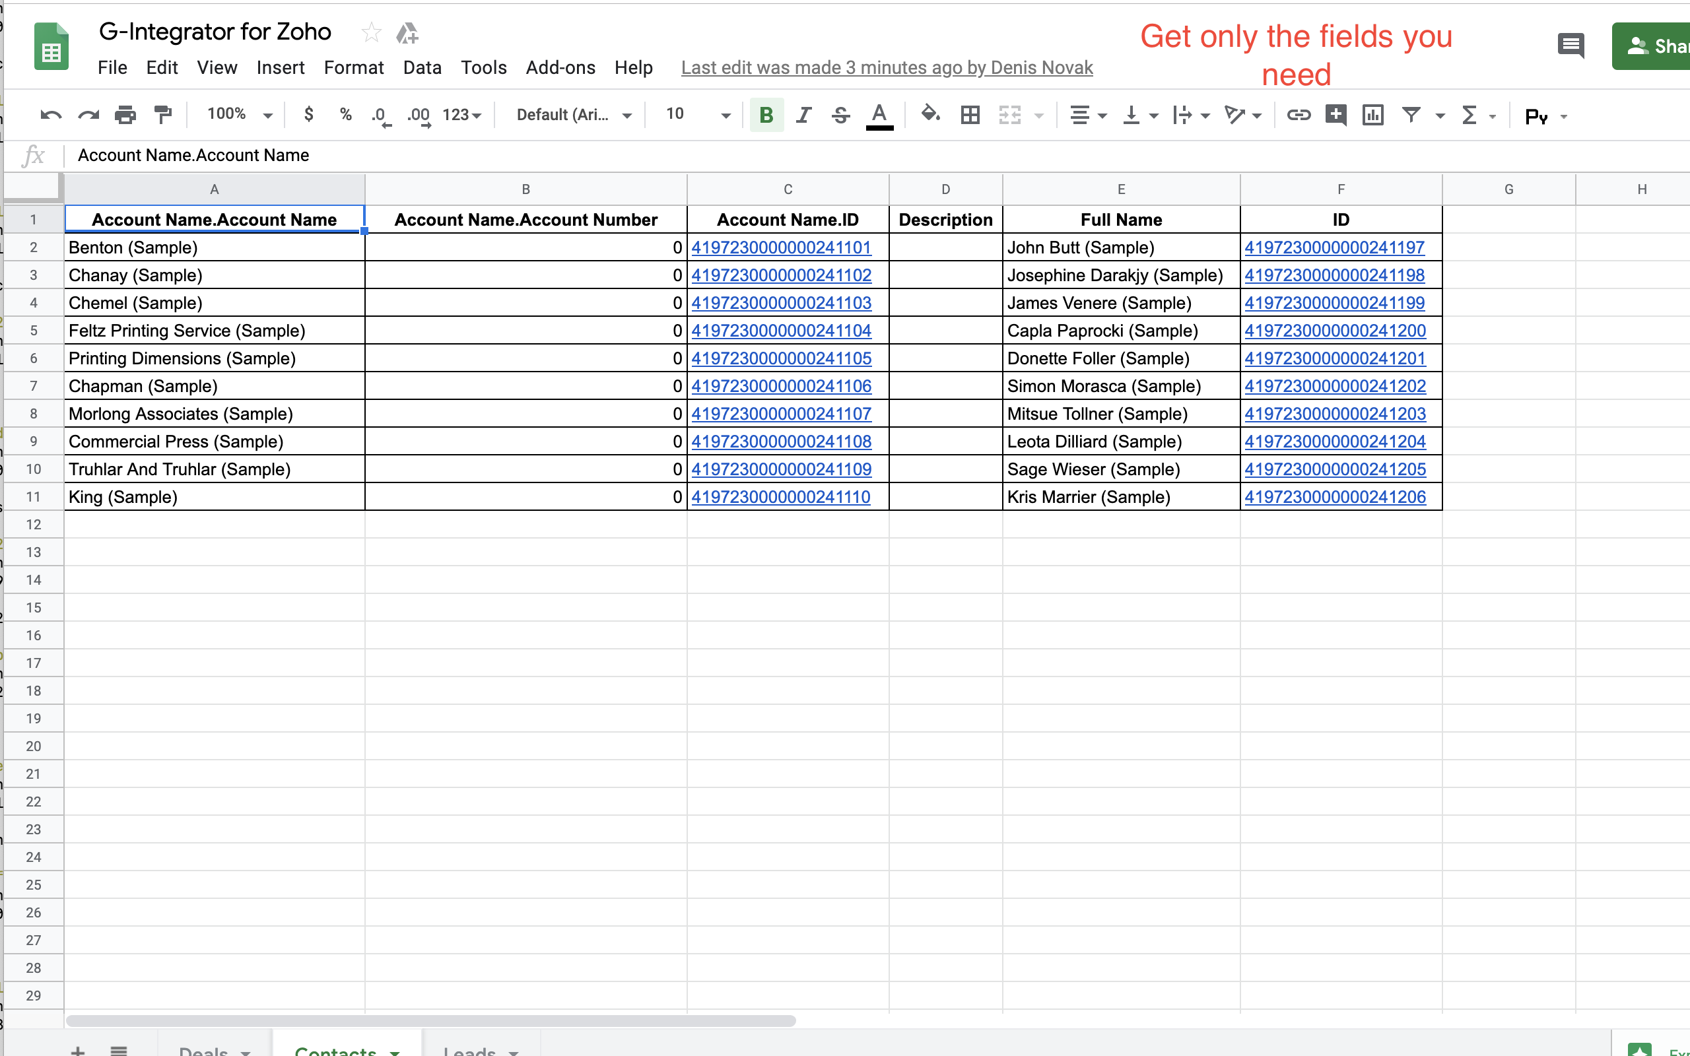Open the Insert menu
Viewport: 1690px width, 1056px height.
280,68
